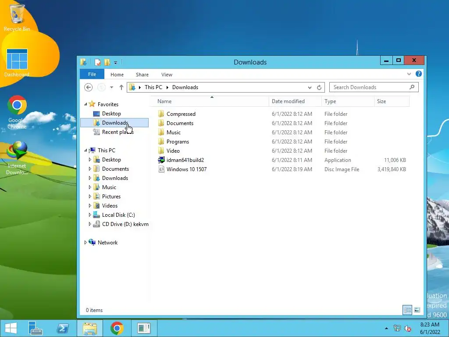Click This PC in the address bar
449x337 pixels.
point(153,87)
